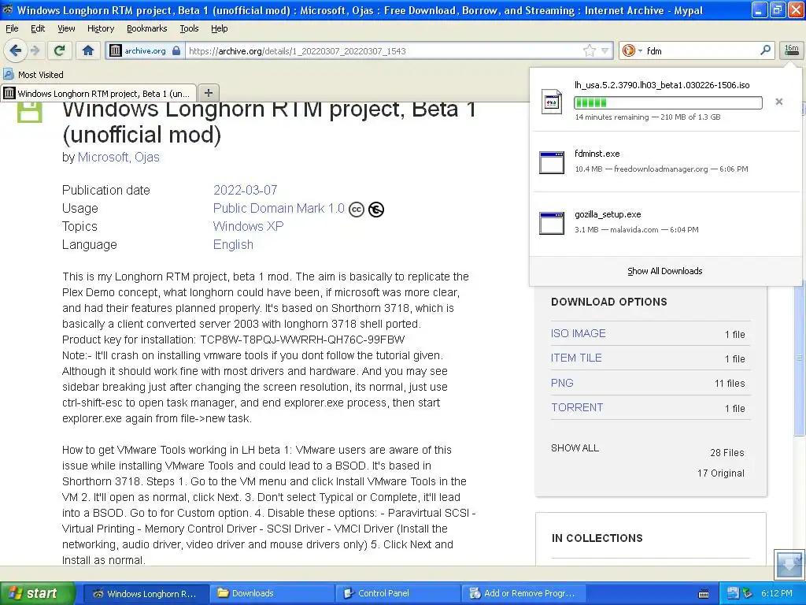This screenshot has width=806, height=605.
Task: Click the ISO file icon in downloads panel
Action: (552, 101)
